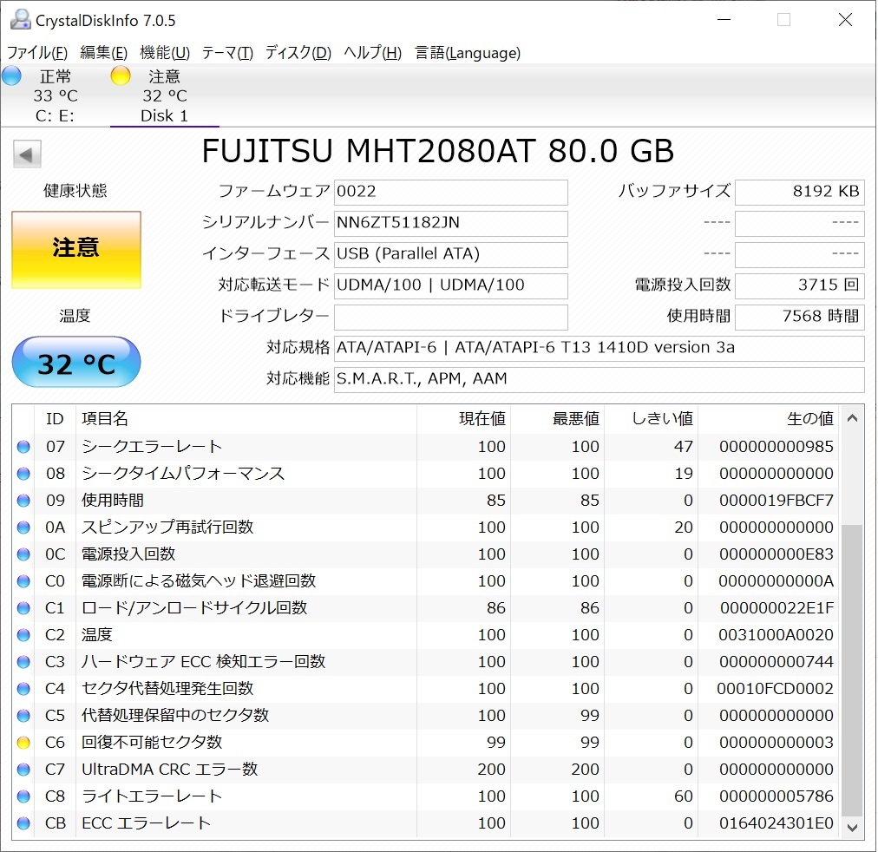Select the 注意 32 °C Disk 1 tab

click(164, 95)
